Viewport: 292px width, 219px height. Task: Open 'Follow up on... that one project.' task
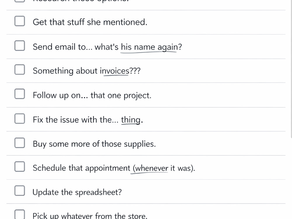tap(92, 95)
